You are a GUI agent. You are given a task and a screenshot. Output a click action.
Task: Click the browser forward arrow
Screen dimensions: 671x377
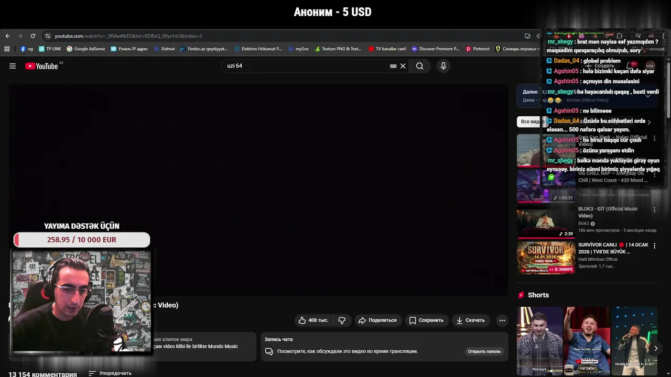pos(20,36)
